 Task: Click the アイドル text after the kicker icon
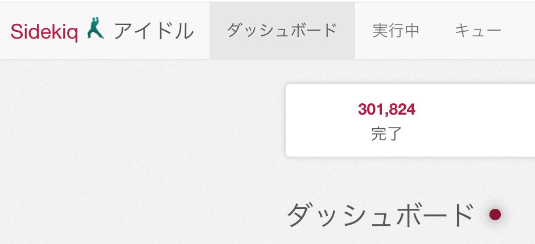(x=154, y=31)
